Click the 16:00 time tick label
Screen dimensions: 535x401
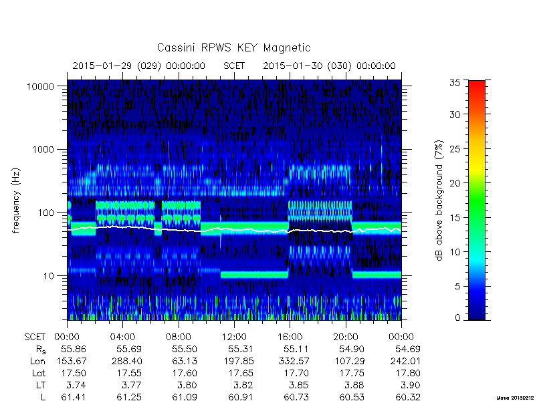click(290, 338)
